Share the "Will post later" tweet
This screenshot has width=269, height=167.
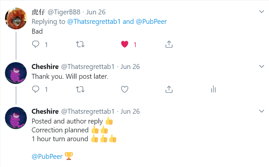click(169, 89)
